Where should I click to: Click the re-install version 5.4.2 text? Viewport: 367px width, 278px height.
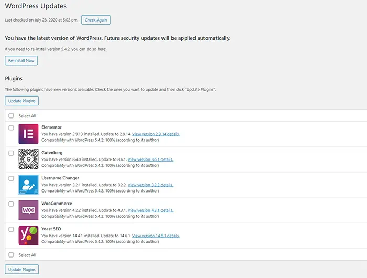pos(56,49)
